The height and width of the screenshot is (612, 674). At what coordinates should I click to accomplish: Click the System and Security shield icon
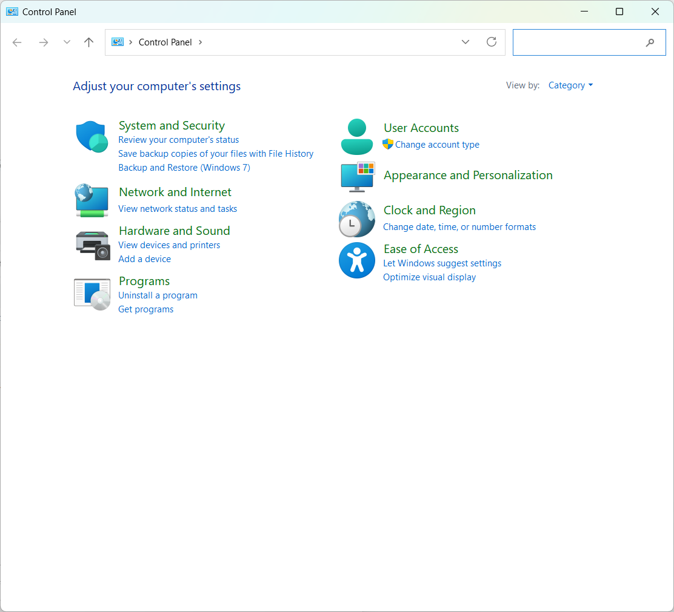pyautogui.click(x=92, y=137)
